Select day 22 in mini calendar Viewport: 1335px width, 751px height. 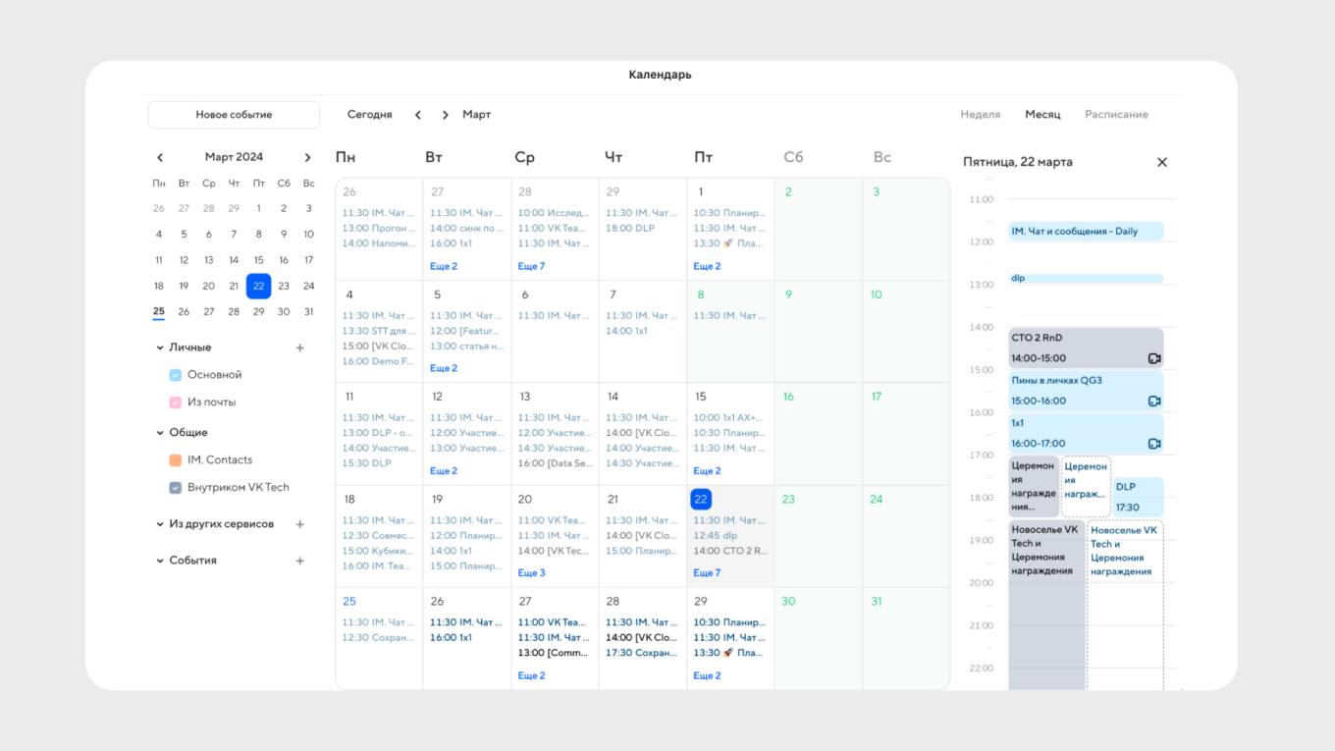(259, 286)
